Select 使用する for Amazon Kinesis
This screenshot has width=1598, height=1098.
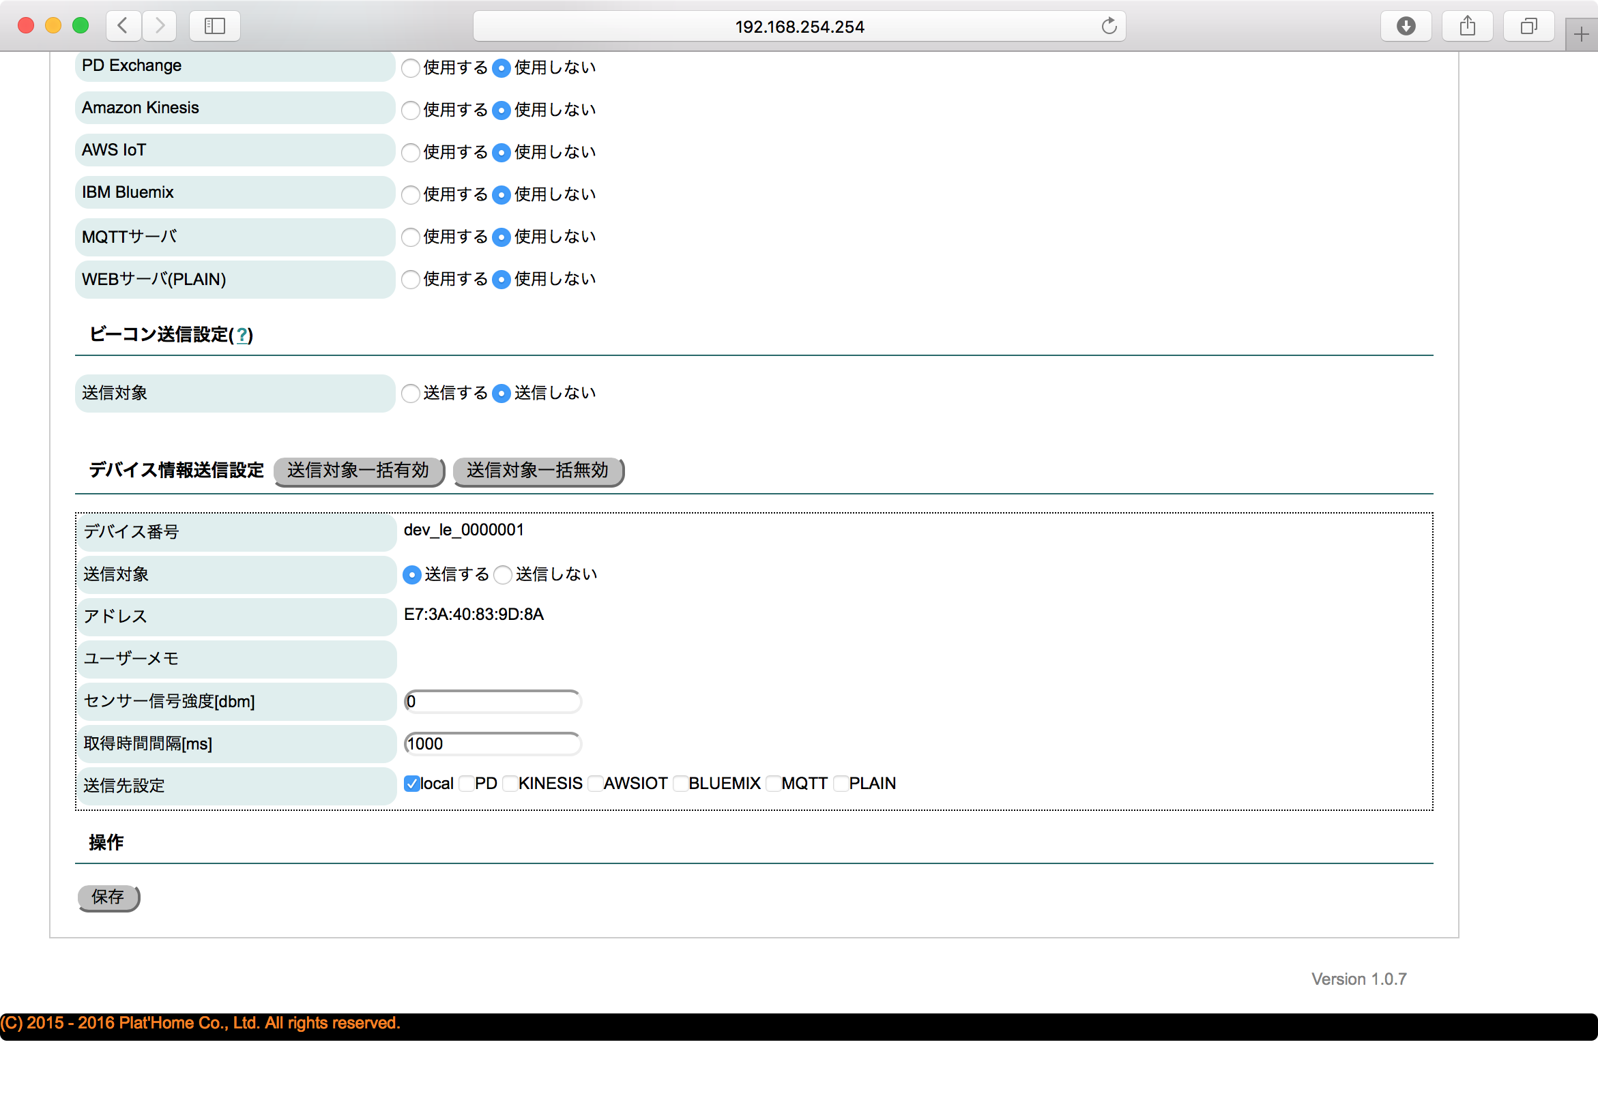[411, 110]
